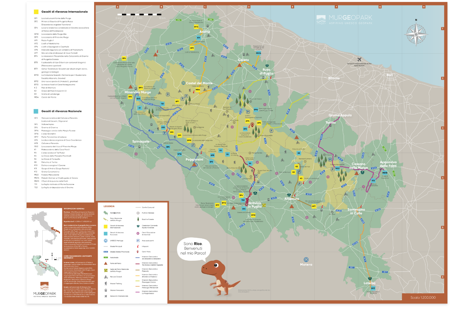Click the "Sono Rico" speech bubble

tap(193, 248)
